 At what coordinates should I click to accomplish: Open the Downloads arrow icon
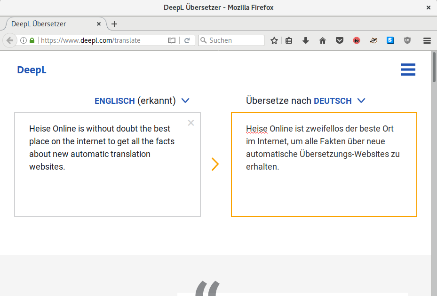(x=306, y=41)
